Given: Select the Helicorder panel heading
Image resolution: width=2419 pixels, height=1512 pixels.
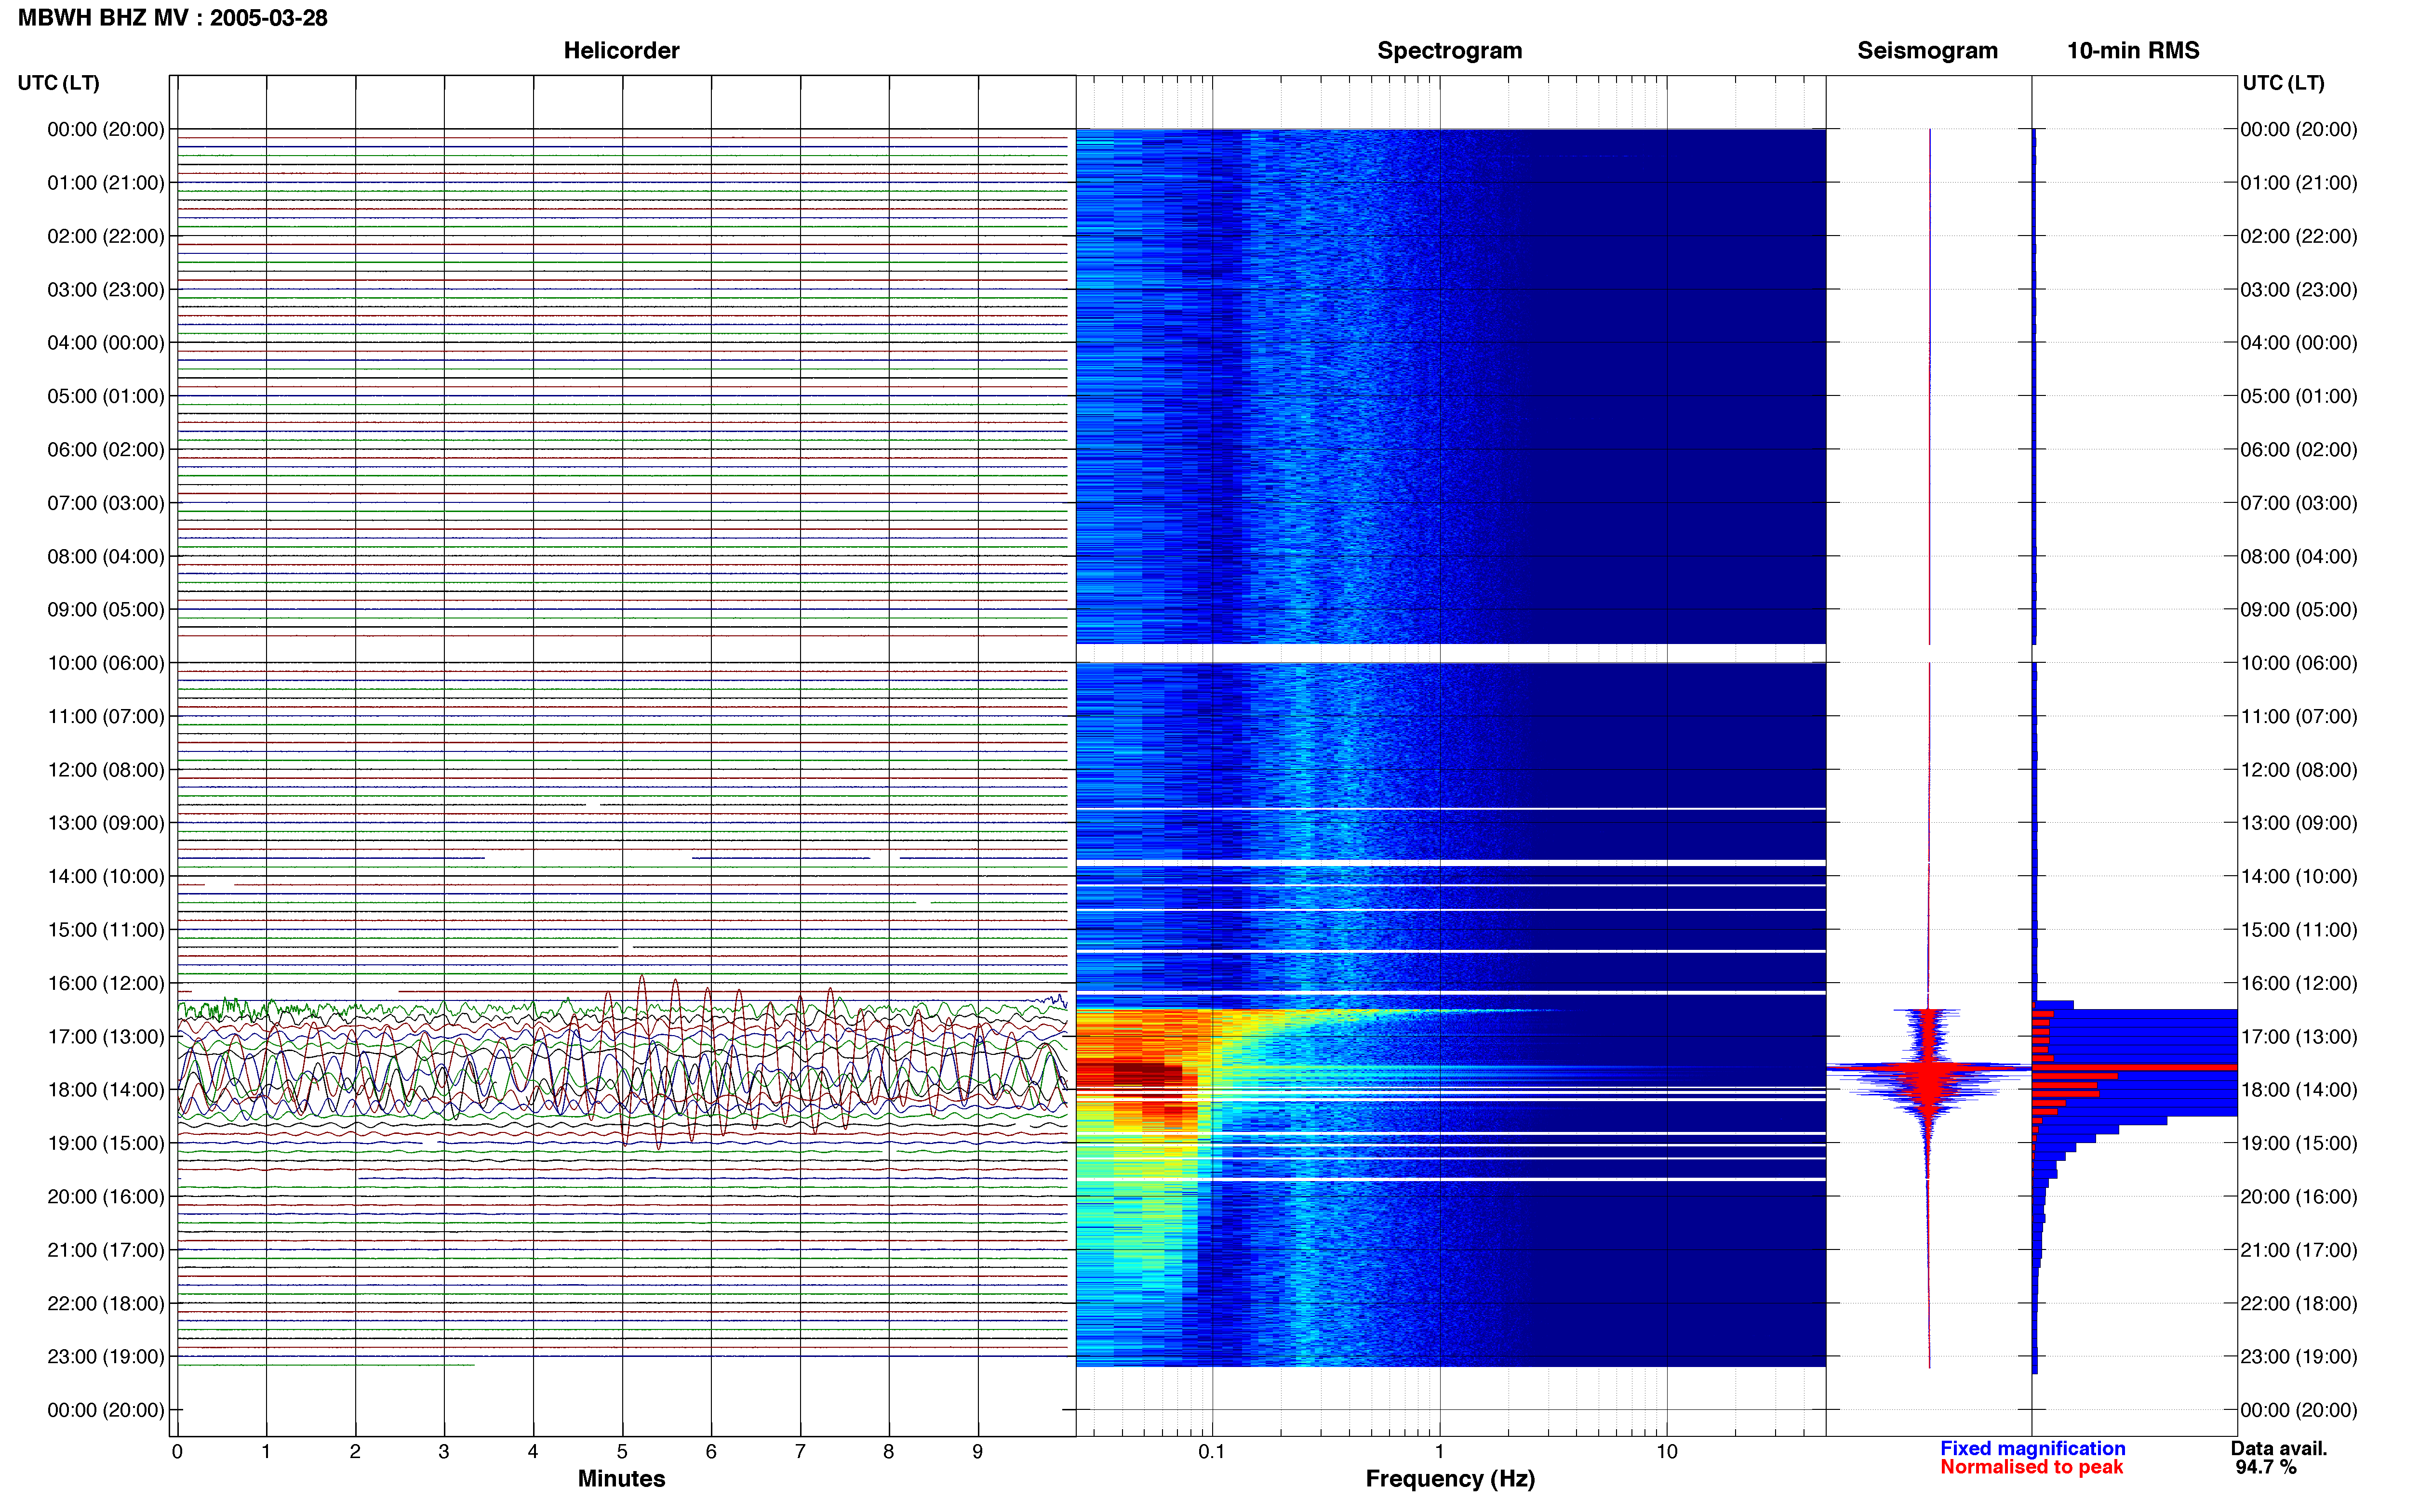Looking at the screenshot, I should click(x=621, y=51).
